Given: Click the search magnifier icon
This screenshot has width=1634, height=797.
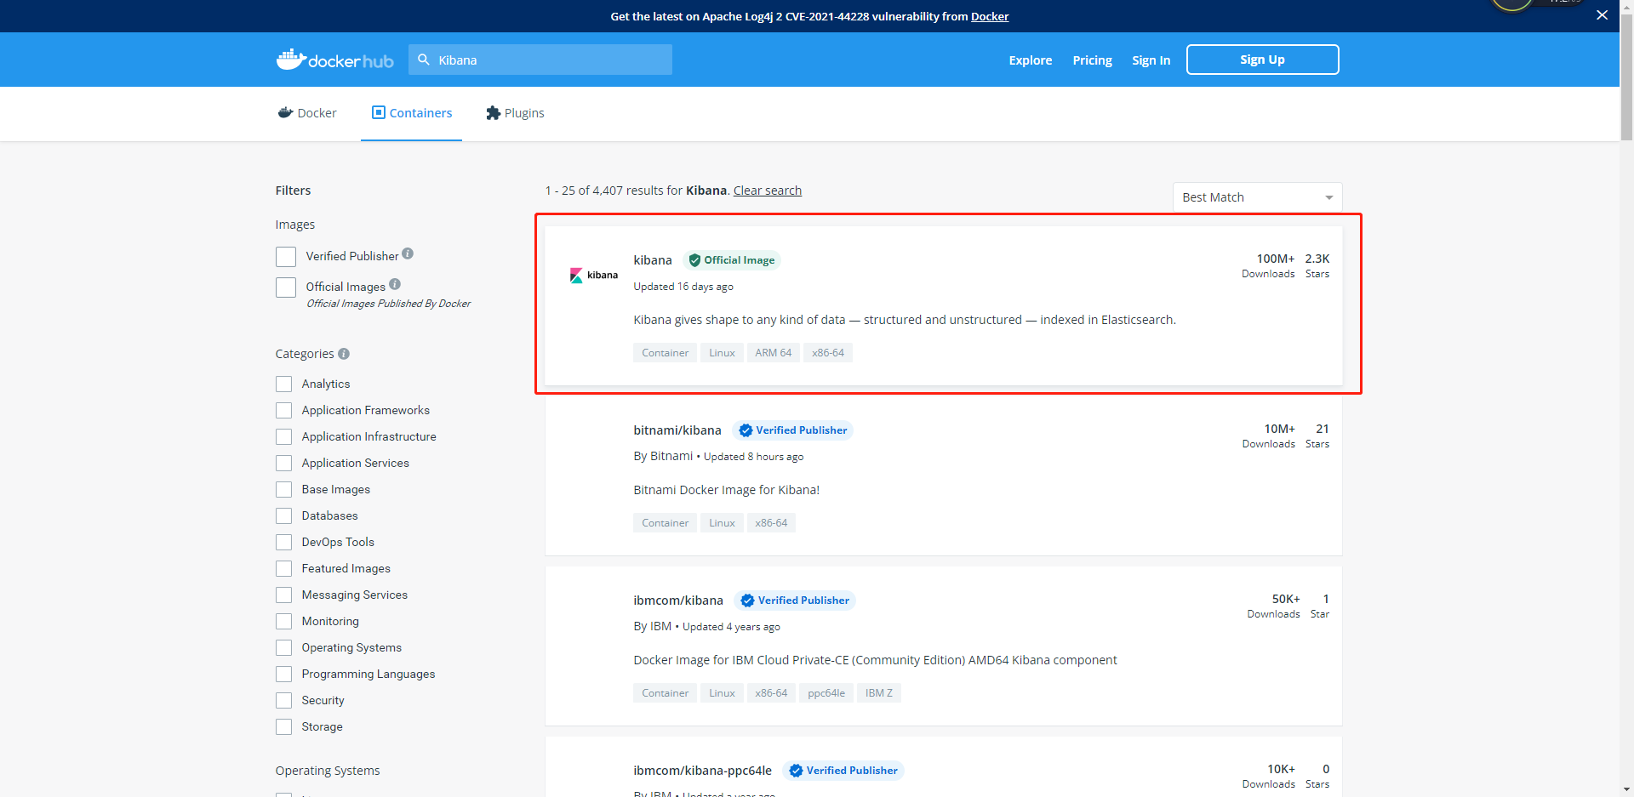Looking at the screenshot, I should click(424, 60).
